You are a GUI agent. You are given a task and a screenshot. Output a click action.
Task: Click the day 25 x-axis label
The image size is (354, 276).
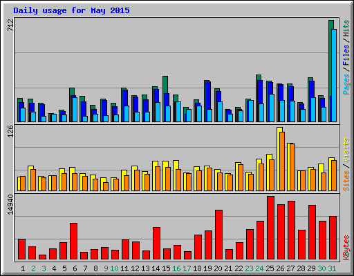point(270,268)
